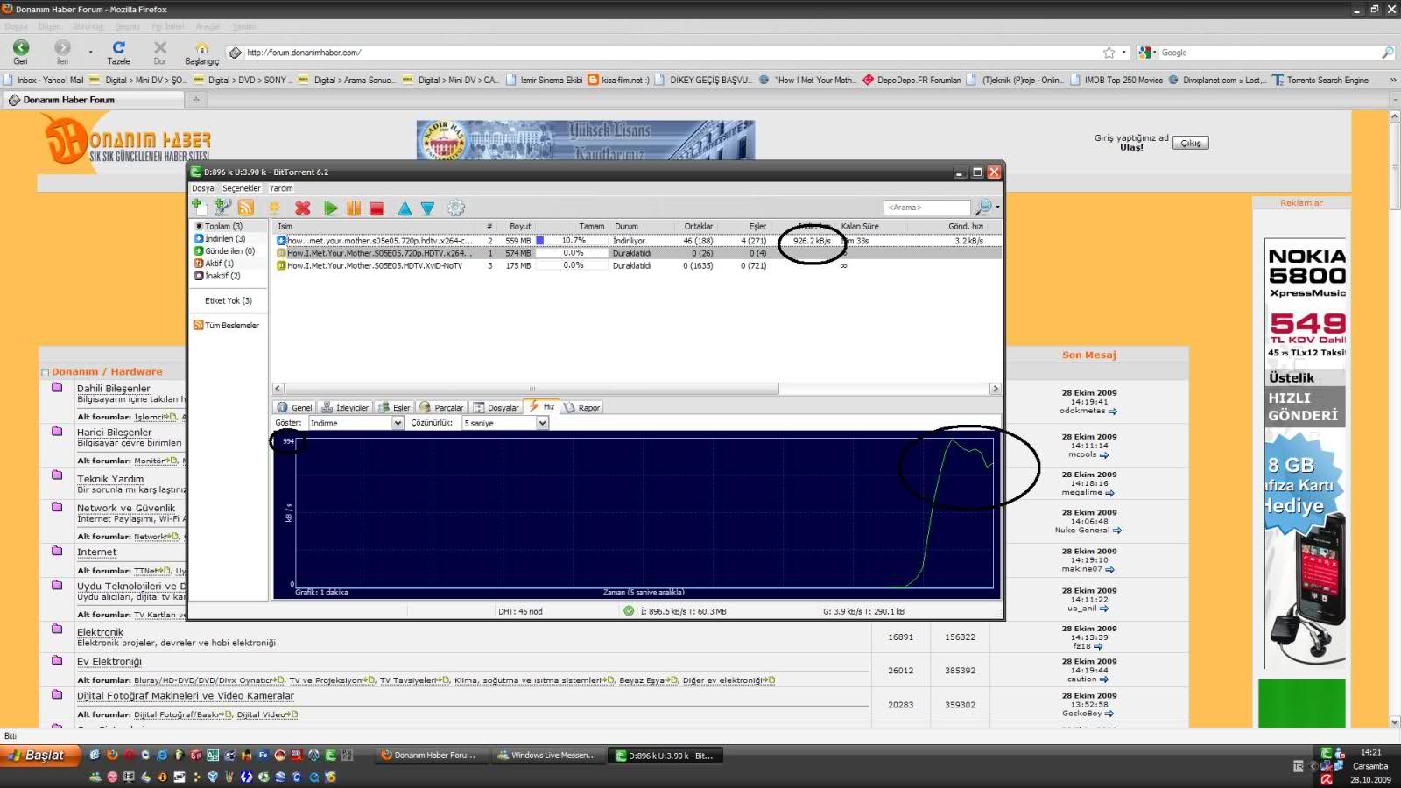Image resolution: width=1401 pixels, height=788 pixels.
Task: Open BitTorrent preferences gear icon
Action: click(455, 208)
